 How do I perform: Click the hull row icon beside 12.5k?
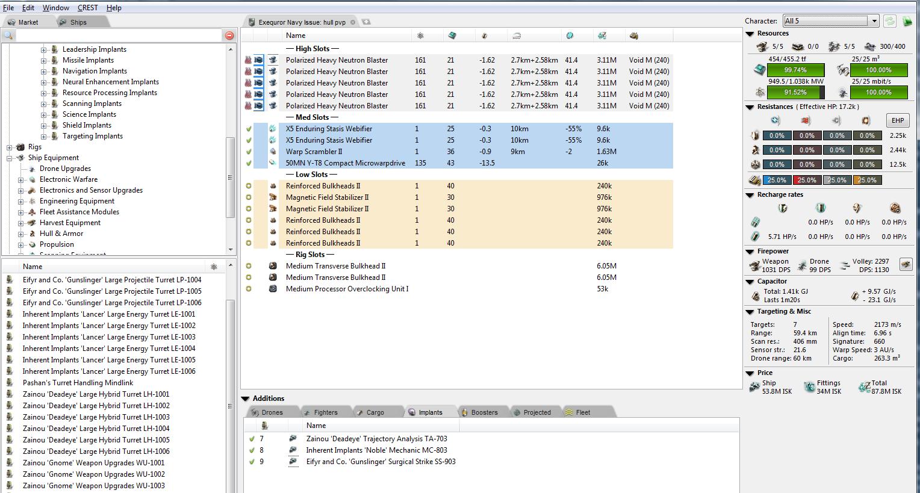[755, 164]
